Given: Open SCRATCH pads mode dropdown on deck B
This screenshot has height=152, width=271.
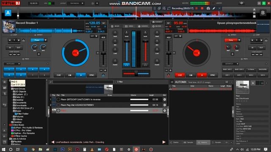Looking at the screenshot, I should coord(230,64).
